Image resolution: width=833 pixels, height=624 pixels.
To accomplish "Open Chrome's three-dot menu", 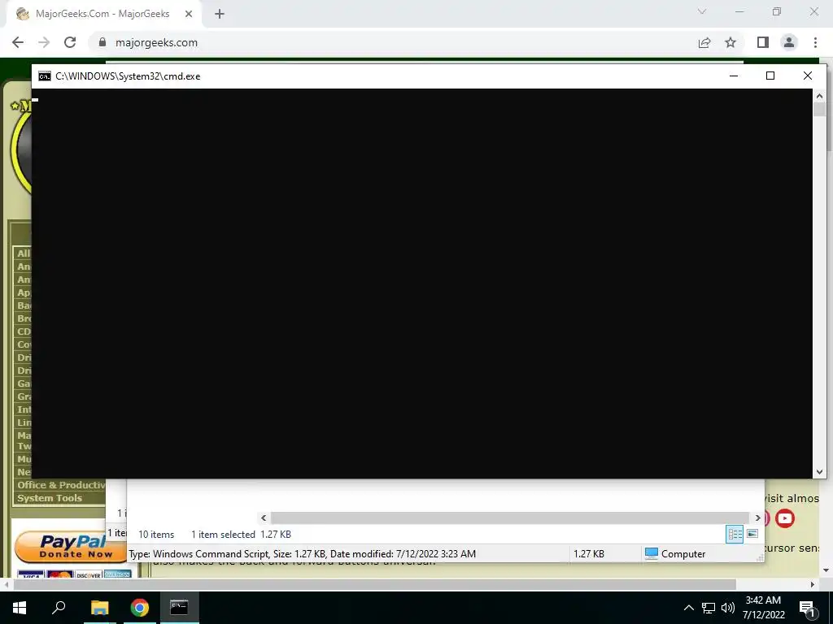I will (815, 42).
